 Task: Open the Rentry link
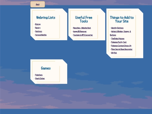(38, 28)
